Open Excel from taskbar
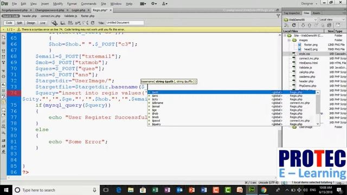Image resolution: width=347 pixels, height=195 pixels. click(155, 190)
